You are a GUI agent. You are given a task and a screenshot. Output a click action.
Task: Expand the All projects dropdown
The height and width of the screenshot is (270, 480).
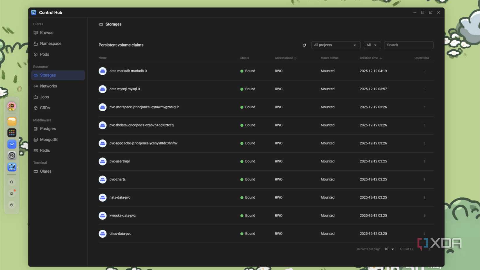coord(336,45)
